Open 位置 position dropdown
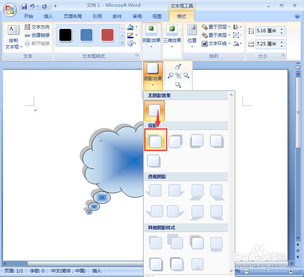 192,36
